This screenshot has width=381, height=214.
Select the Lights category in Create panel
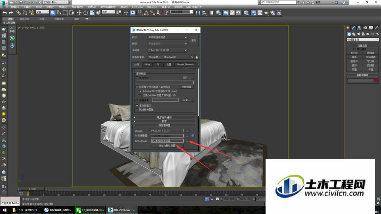click(359, 34)
